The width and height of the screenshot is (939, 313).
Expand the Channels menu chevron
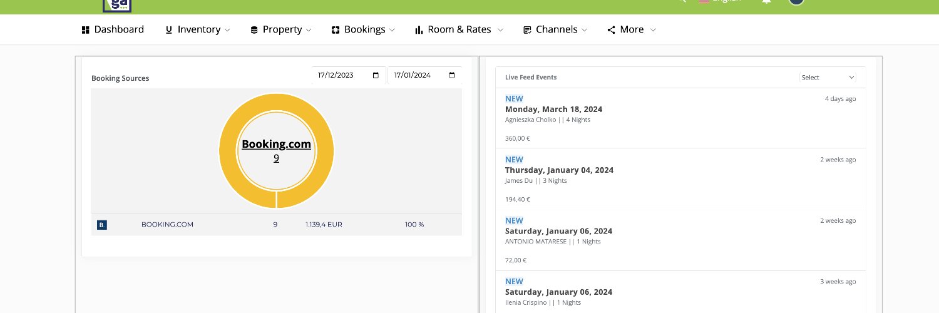(585, 30)
